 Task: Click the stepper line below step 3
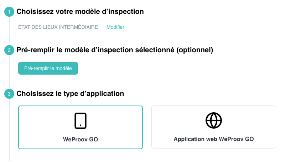click(9, 130)
